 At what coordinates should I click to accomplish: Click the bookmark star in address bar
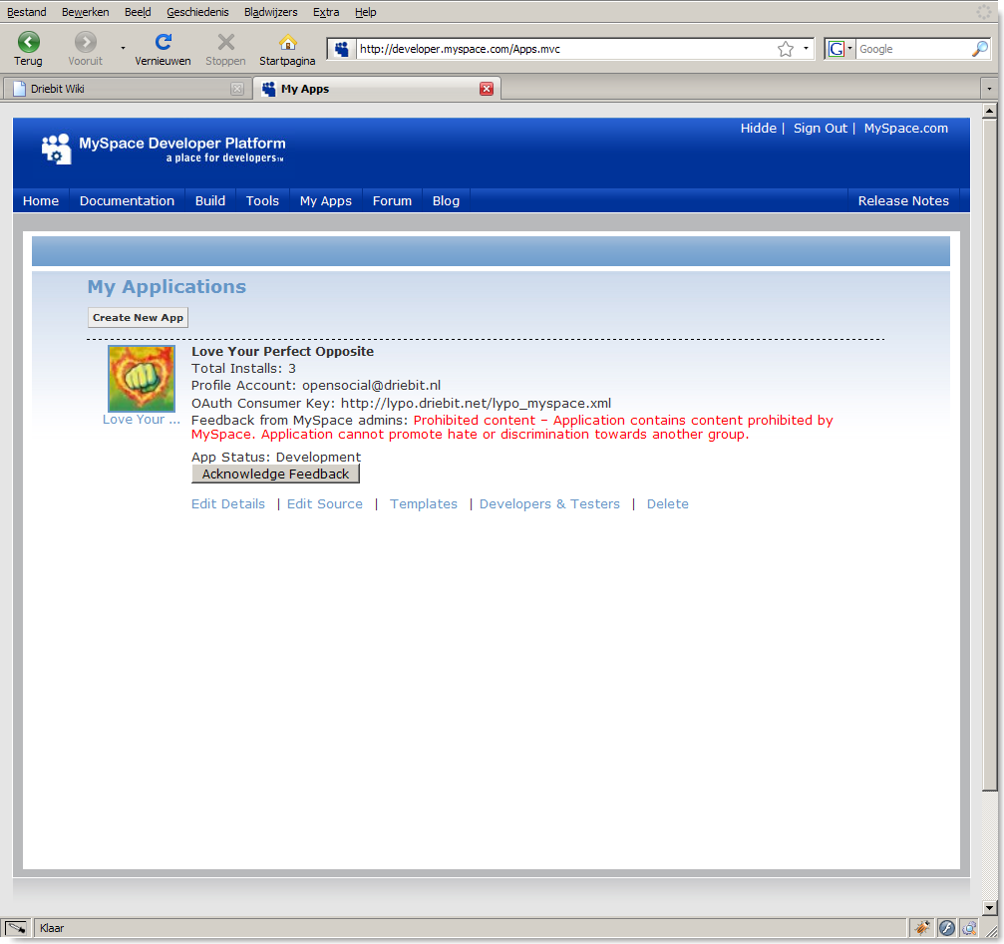pyautogui.click(x=785, y=49)
